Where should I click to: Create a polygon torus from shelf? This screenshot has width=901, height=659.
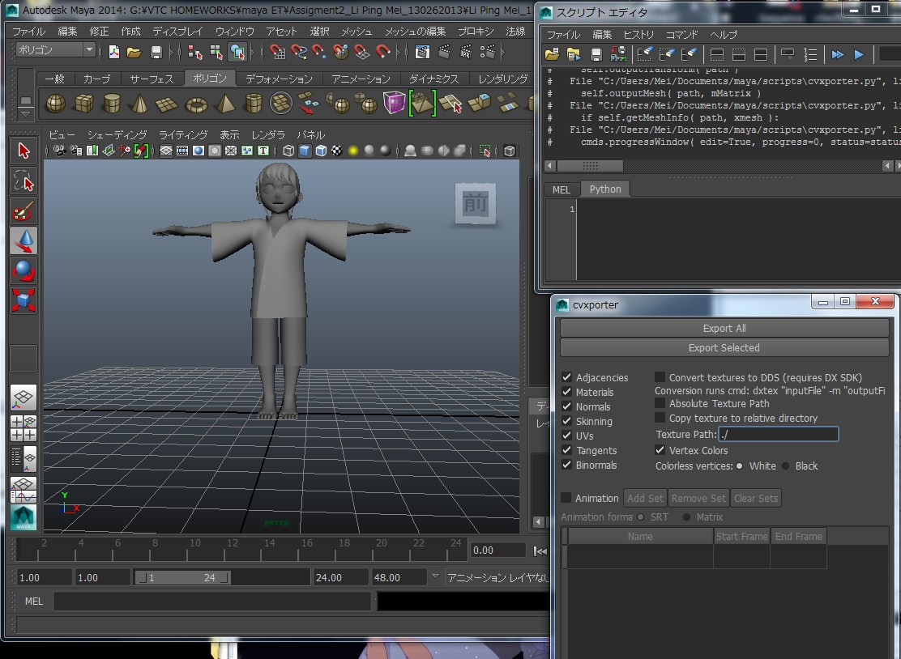click(x=197, y=104)
